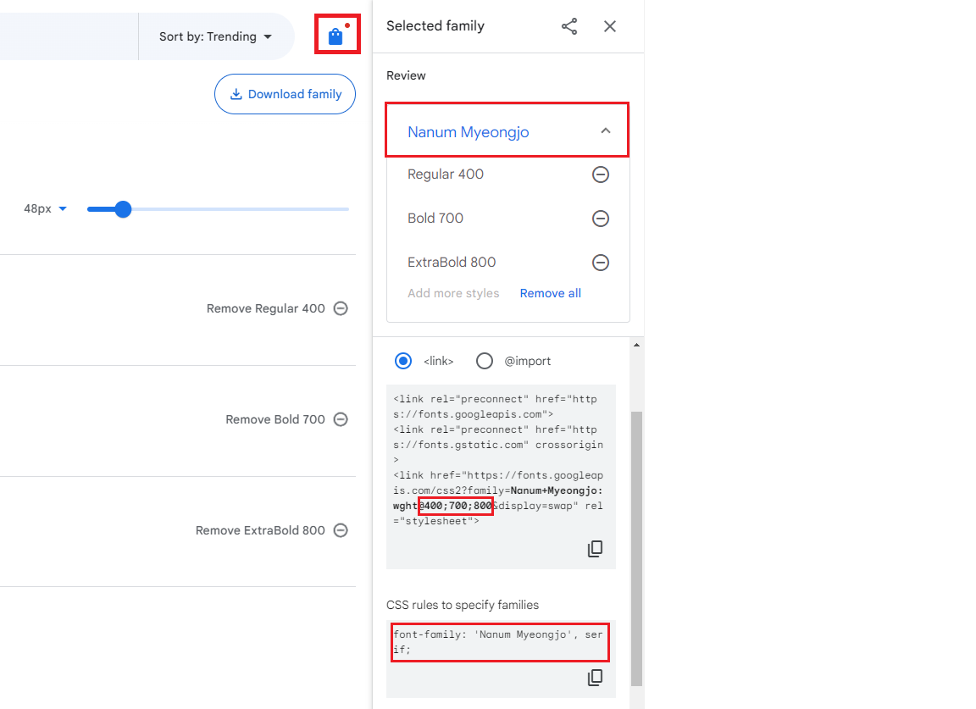The image size is (976, 709).
Task: Click the Download family button
Action: tap(285, 94)
